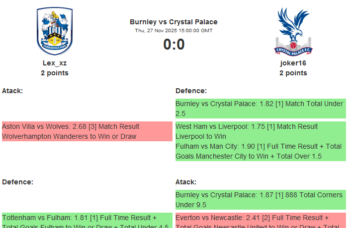Open joker16 player profile

[293, 63]
